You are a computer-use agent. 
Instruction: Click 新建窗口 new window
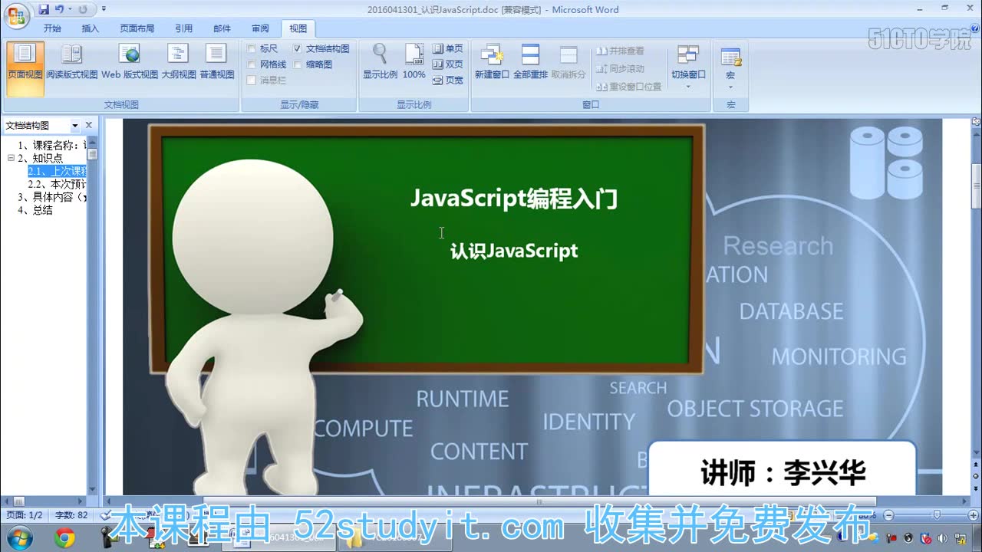pyautogui.click(x=492, y=61)
